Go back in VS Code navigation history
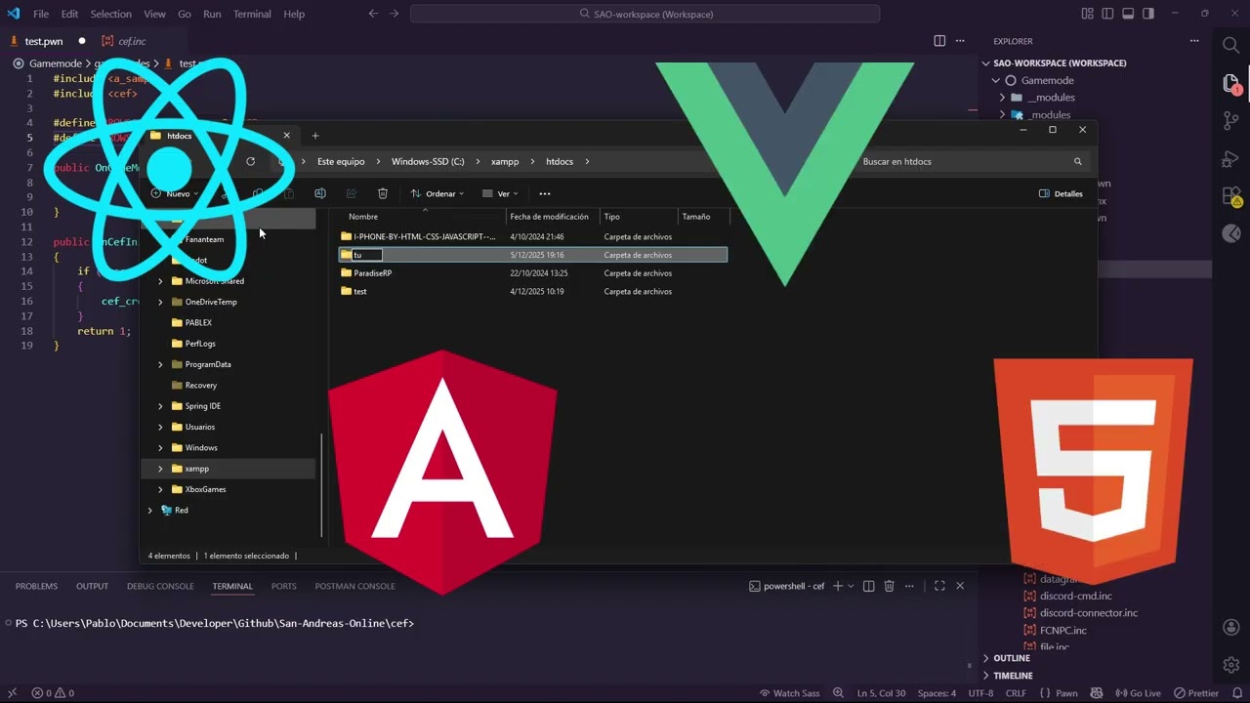The width and height of the screenshot is (1250, 703). 373,14
